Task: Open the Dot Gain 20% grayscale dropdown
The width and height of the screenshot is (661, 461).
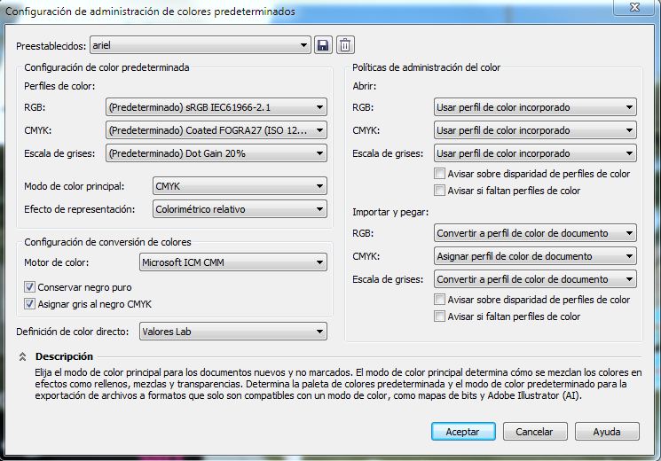Action: (216, 153)
